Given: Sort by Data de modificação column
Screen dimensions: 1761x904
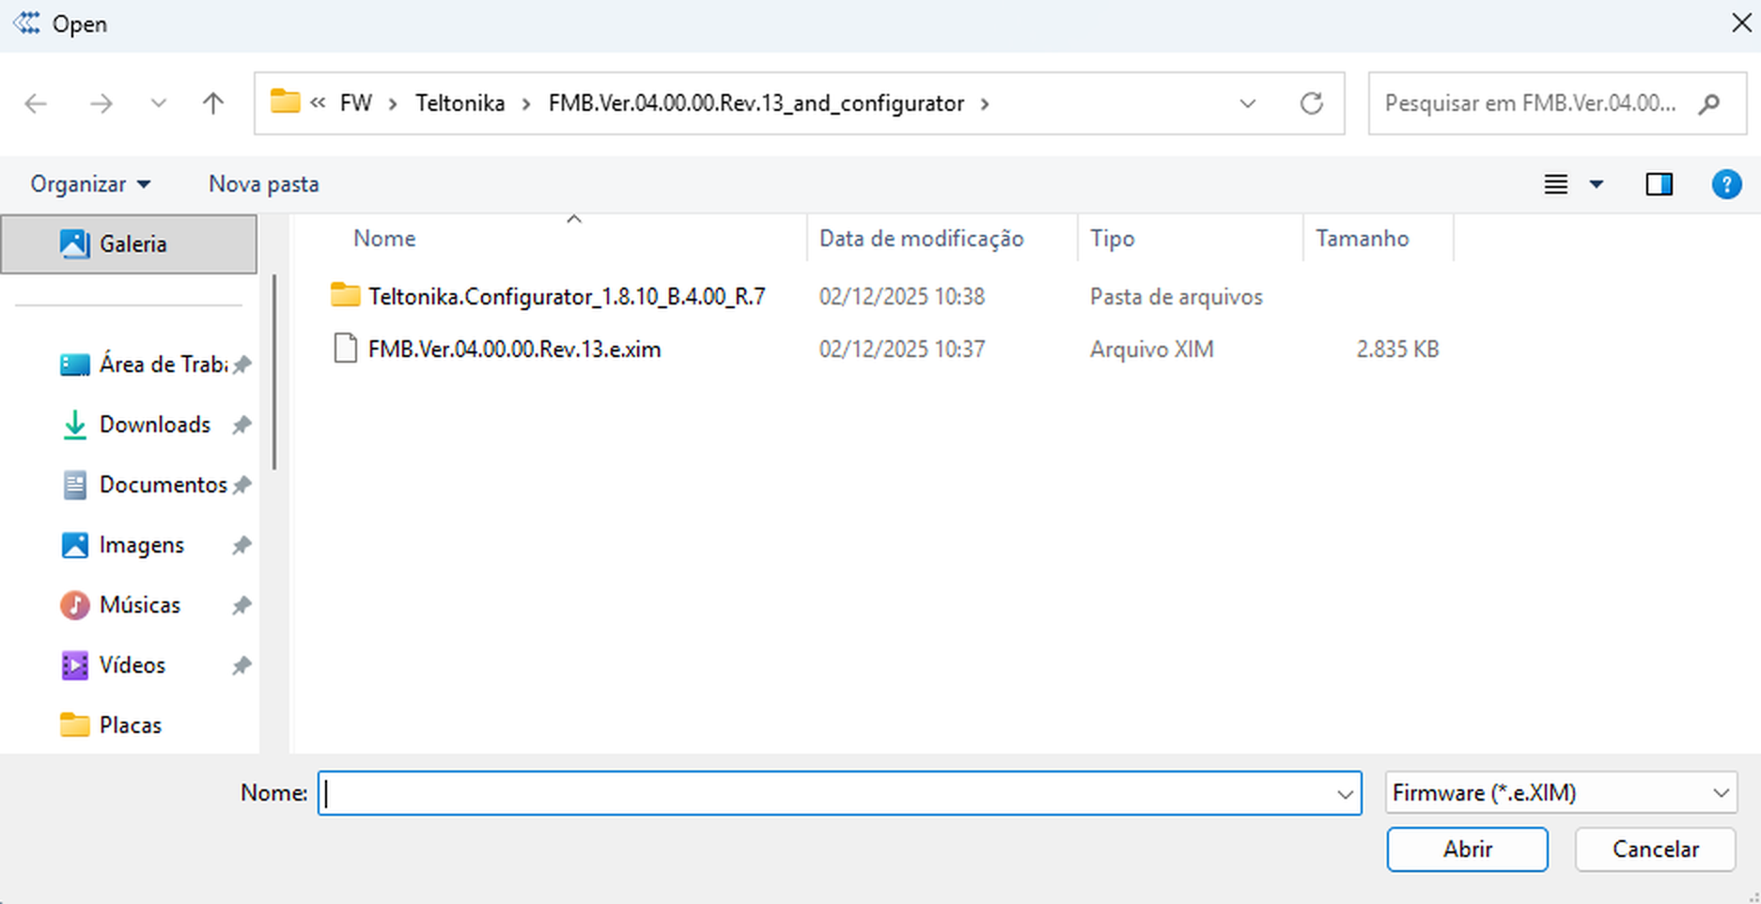Looking at the screenshot, I should click(921, 239).
